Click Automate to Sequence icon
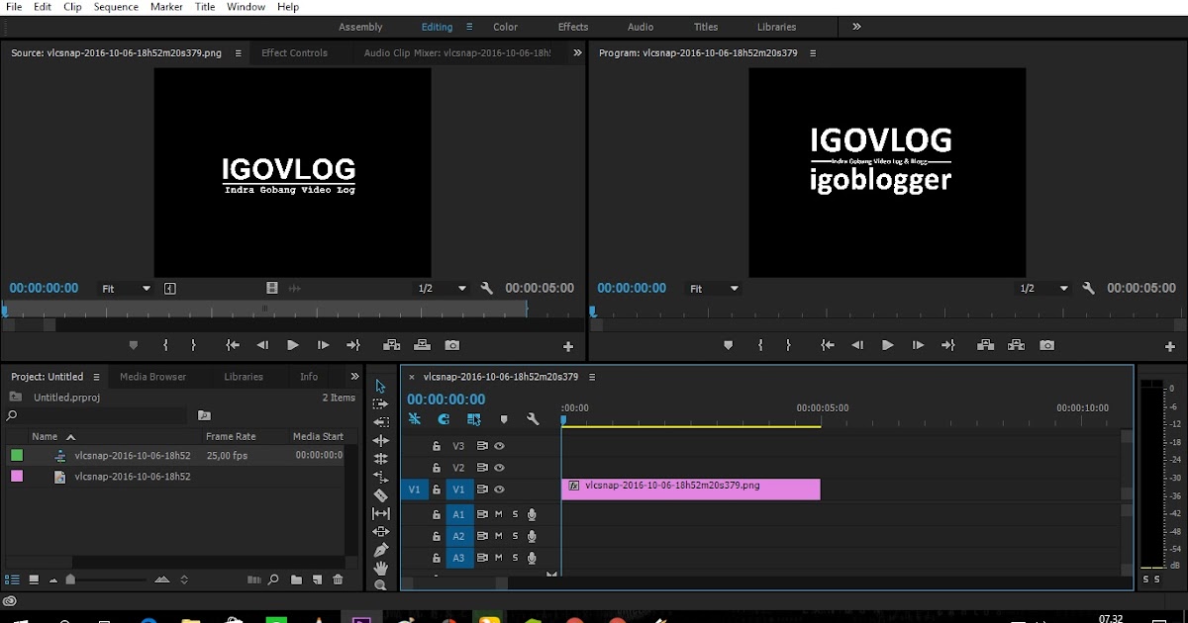Screen dimensions: 1188x623 [253, 579]
